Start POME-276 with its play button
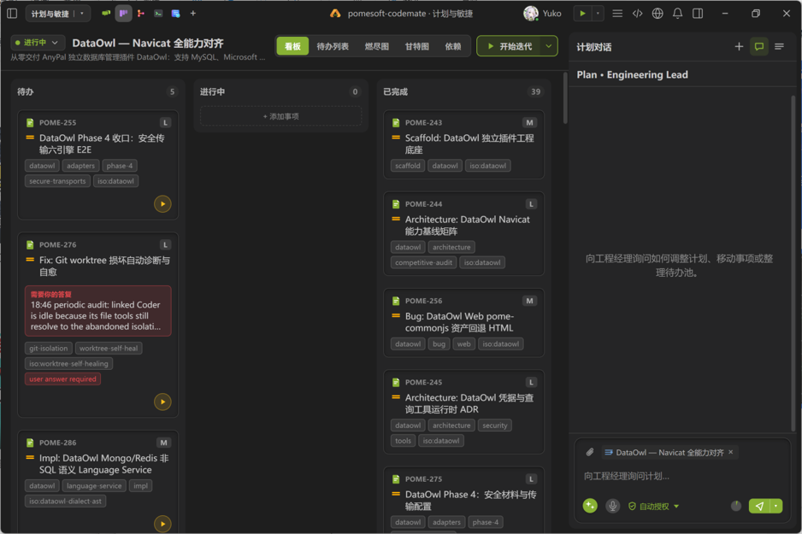802x534 pixels. [162, 402]
